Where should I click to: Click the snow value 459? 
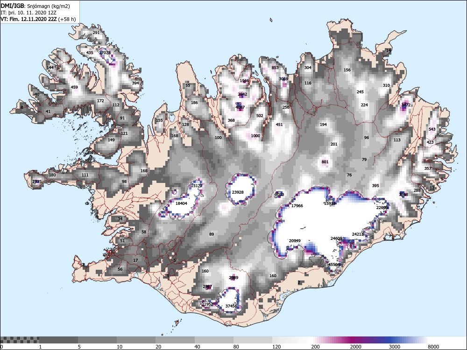74,87
